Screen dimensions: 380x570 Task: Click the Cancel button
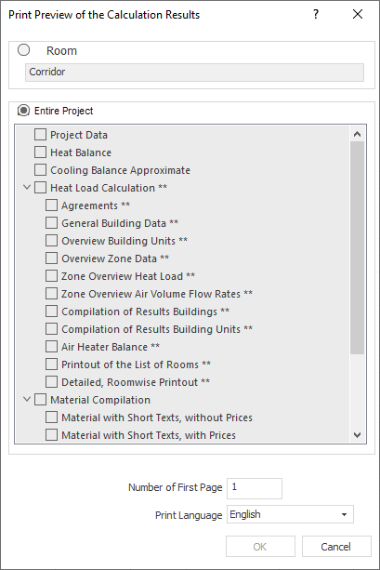(x=336, y=547)
